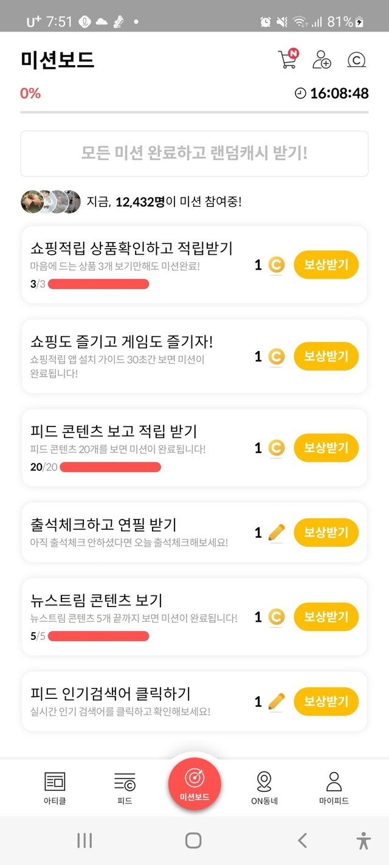
Task: Click 모든 미션 완료하고 랜덤캐시 받기 banner
Action: coord(194,153)
